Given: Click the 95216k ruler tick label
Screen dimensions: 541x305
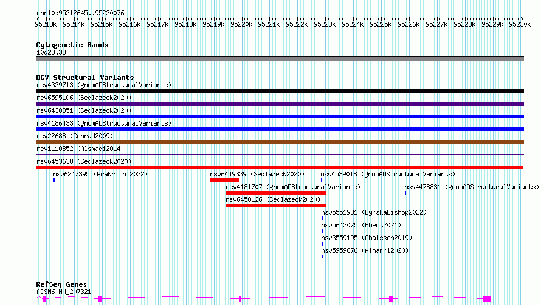Looking at the screenshot, I should [129, 24].
